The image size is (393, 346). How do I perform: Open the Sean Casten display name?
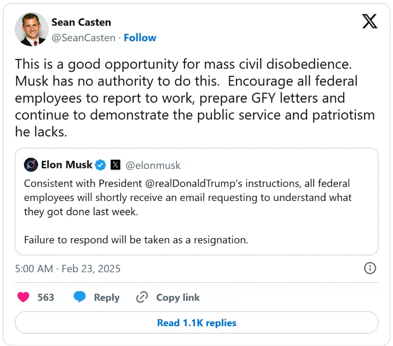click(81, 22)
